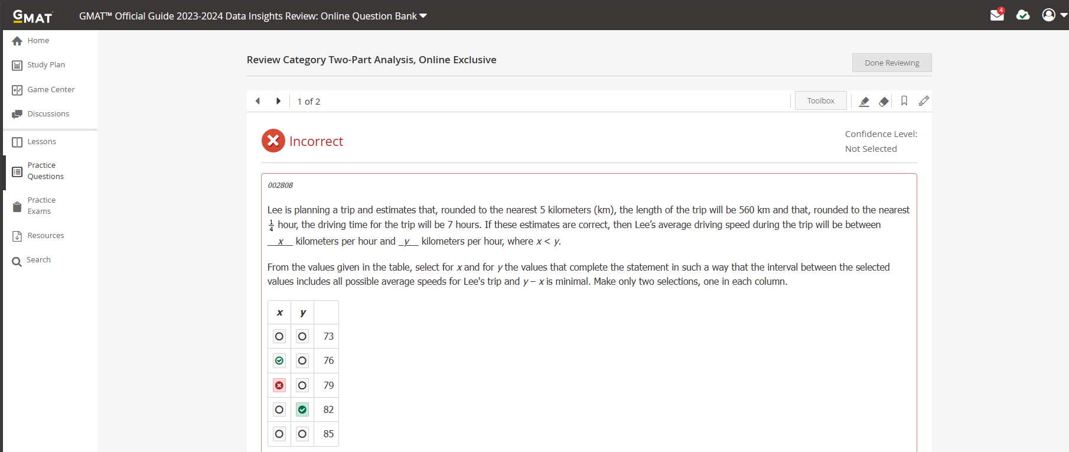The image size is (1069, 452).
Task: Click the highlighter tool icon
Action: [864, 102]
